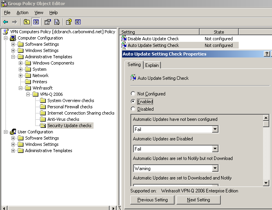272x210 pixels.
Task: Click the Forward arrow toolbar icon
Action: [14, 22]
